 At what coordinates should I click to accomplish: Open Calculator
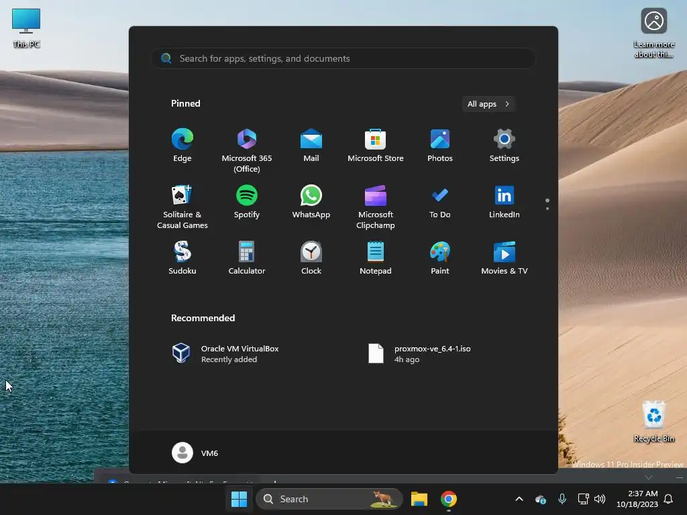pyautogui.click(x=247, y=258)
